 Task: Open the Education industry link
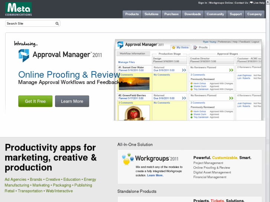point(72,179)
